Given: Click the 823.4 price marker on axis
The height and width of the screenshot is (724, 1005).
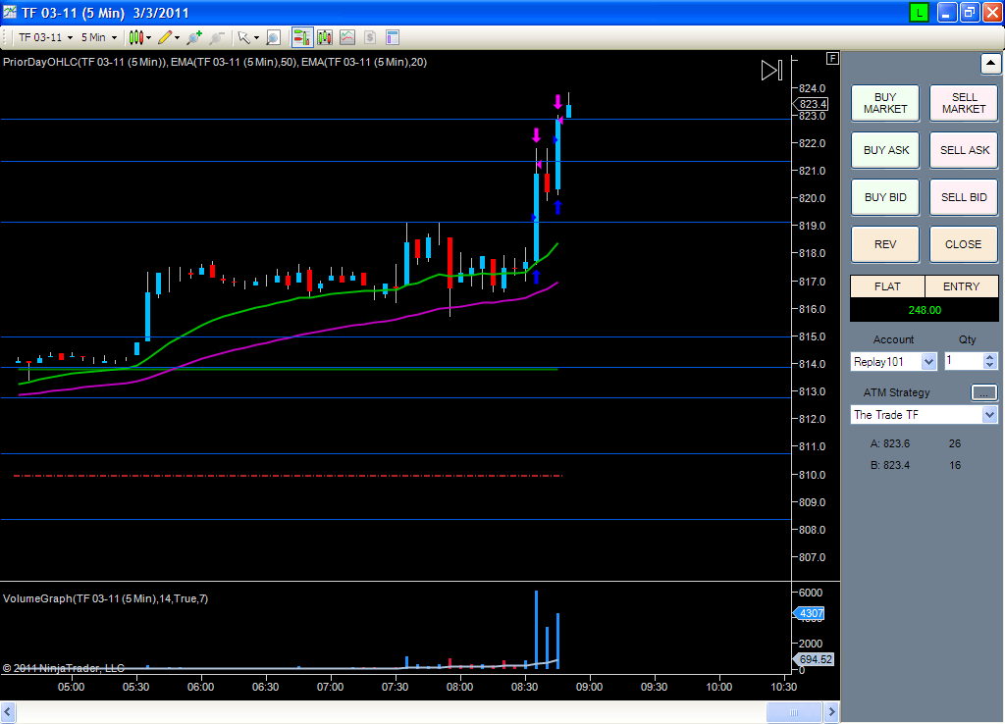Looking at the screenshot, I should point(812,104).
